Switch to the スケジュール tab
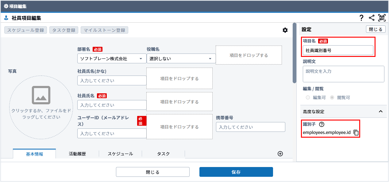This screenshot has height=182, width=389. pos(120,154)
